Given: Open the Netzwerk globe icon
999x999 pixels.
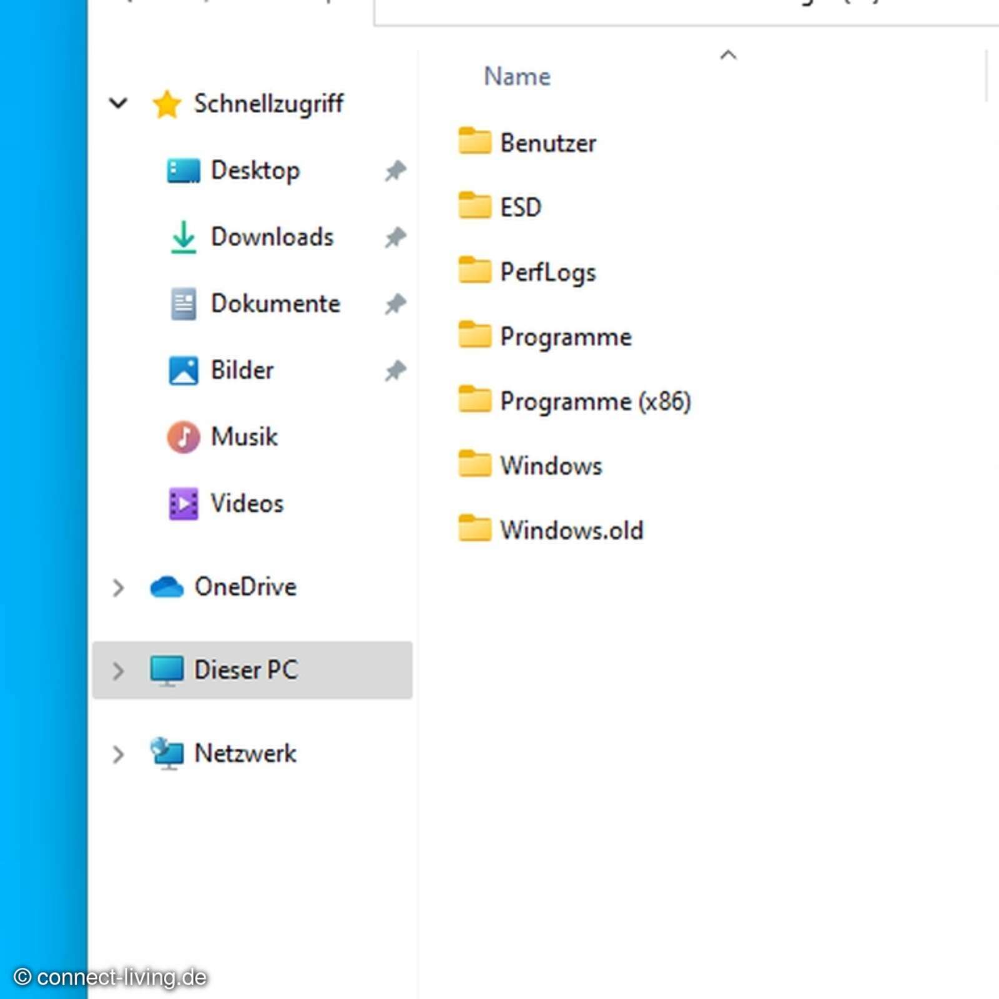Looking at the screenshot, I should point(166,754).
